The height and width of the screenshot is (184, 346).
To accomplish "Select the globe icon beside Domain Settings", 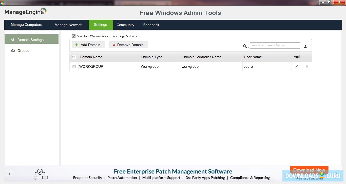I will tap(13, 39).
